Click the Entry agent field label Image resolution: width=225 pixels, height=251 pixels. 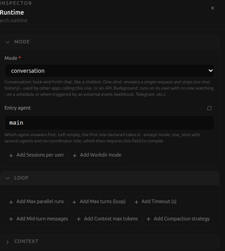coord(17,108)
